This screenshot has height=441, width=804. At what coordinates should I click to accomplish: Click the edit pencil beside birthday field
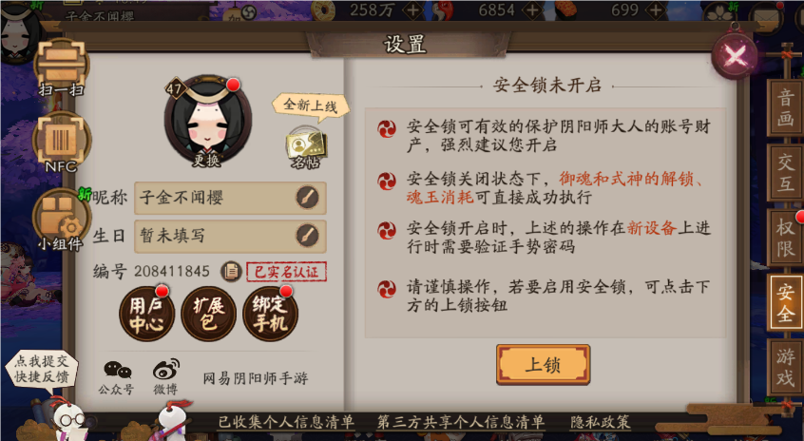click(307, 236)
